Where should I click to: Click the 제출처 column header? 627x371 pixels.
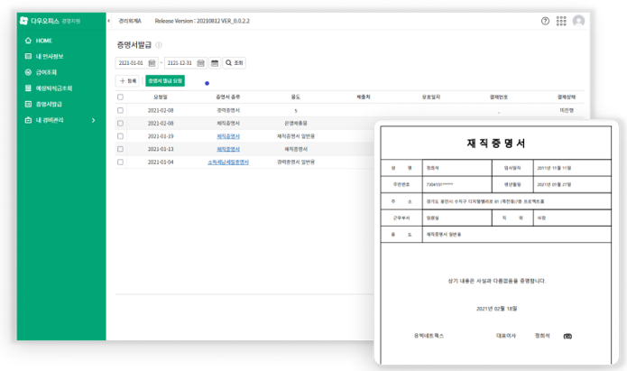pyautogui.click(x=364, y=97)
